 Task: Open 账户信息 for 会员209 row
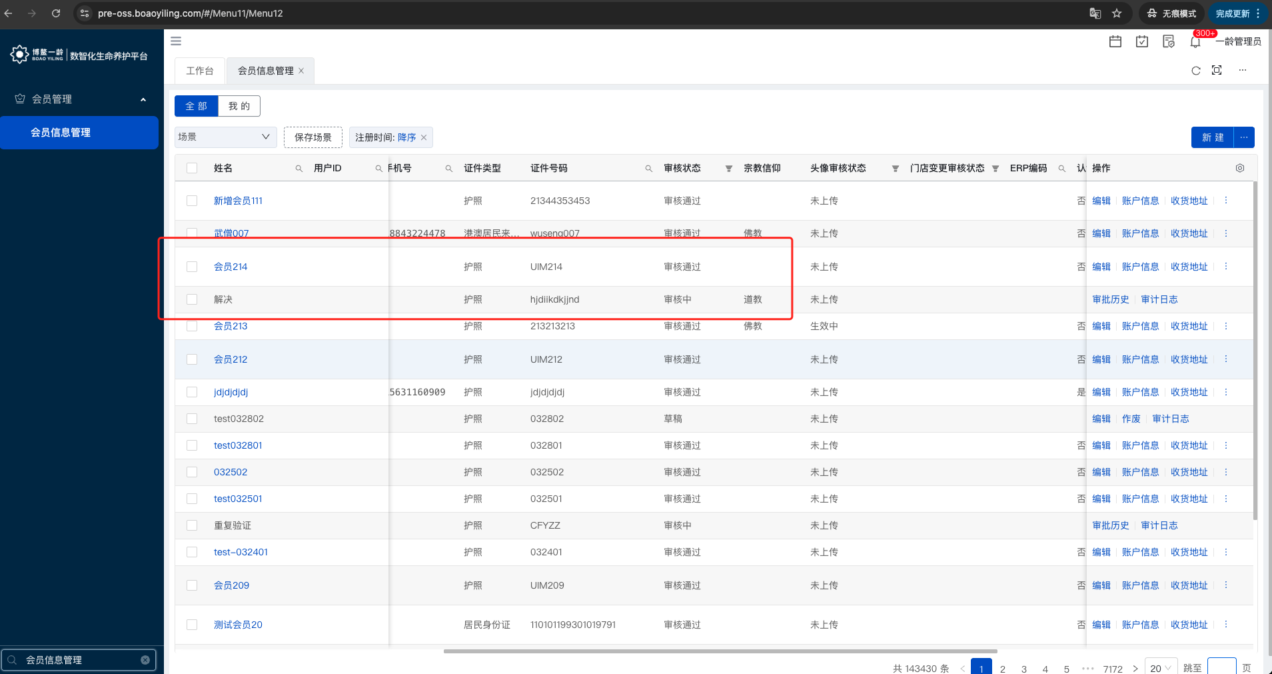click(1141, 585)
